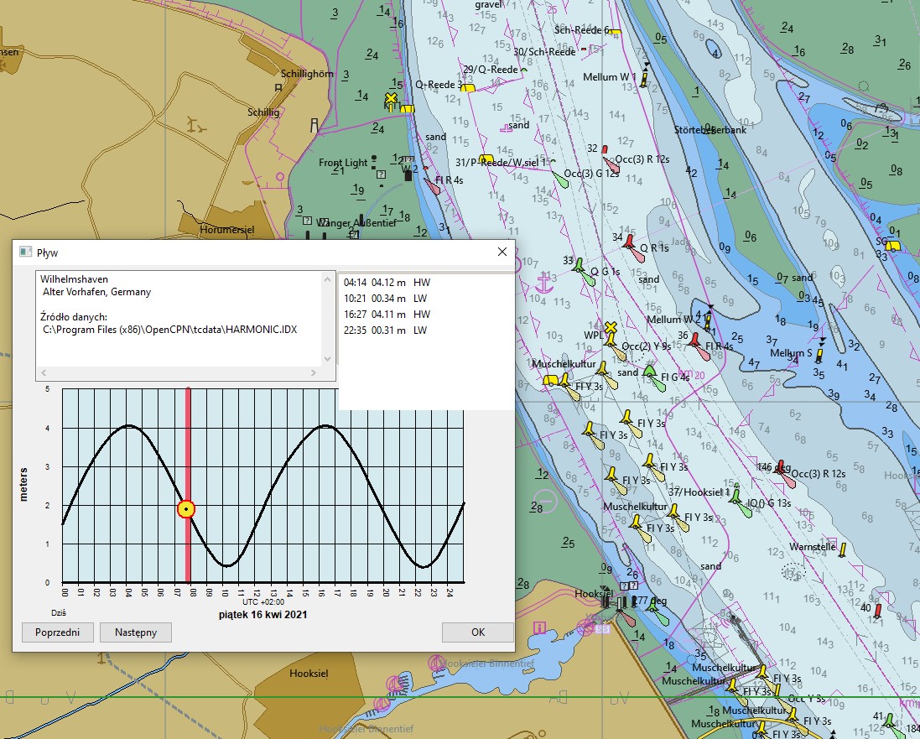Click the station info scroll-down arrow

point(327,359)
